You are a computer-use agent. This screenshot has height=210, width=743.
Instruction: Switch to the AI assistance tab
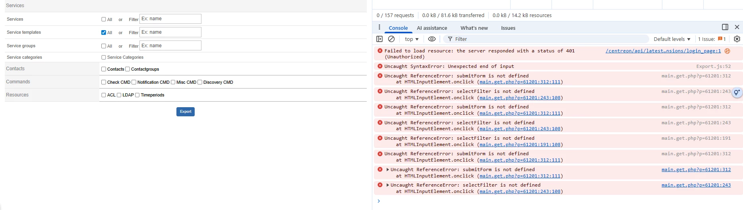(x=432, y=28)
